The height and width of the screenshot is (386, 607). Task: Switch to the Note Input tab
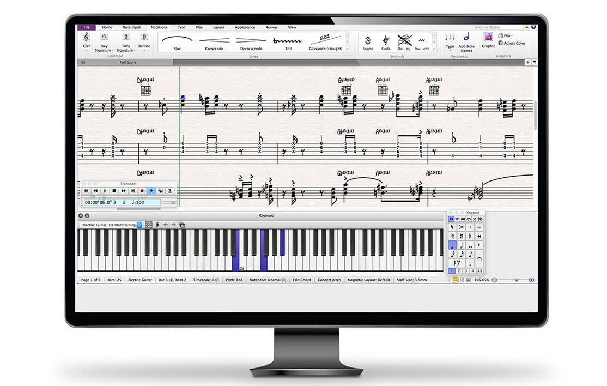(131, 27)
